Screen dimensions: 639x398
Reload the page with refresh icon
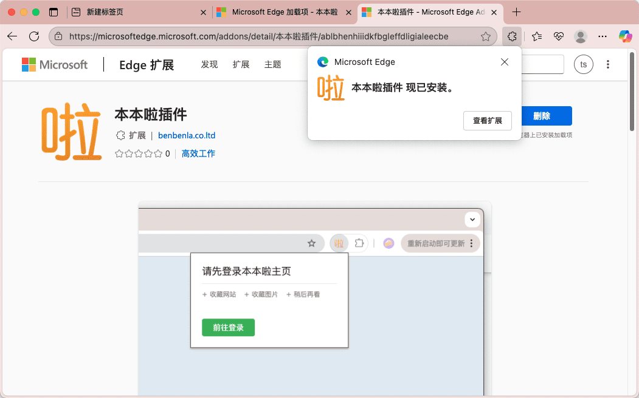point(34,36)
